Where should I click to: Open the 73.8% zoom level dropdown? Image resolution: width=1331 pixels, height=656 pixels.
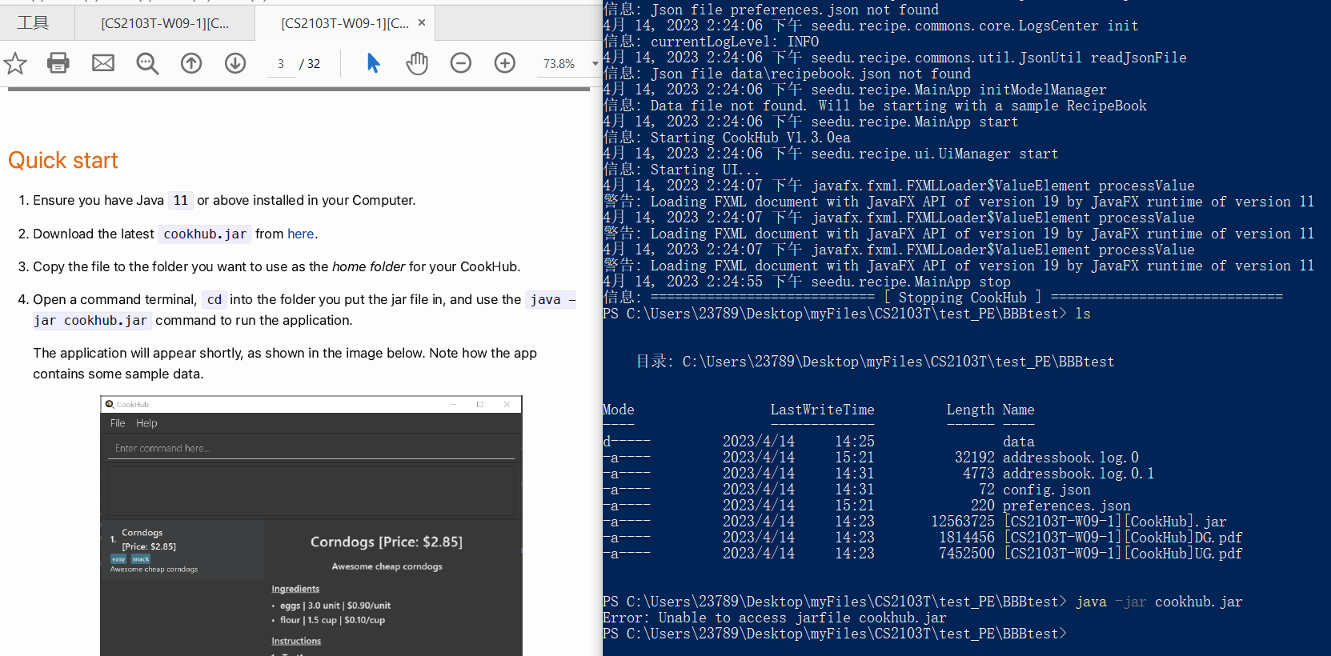tap(595, 64)
